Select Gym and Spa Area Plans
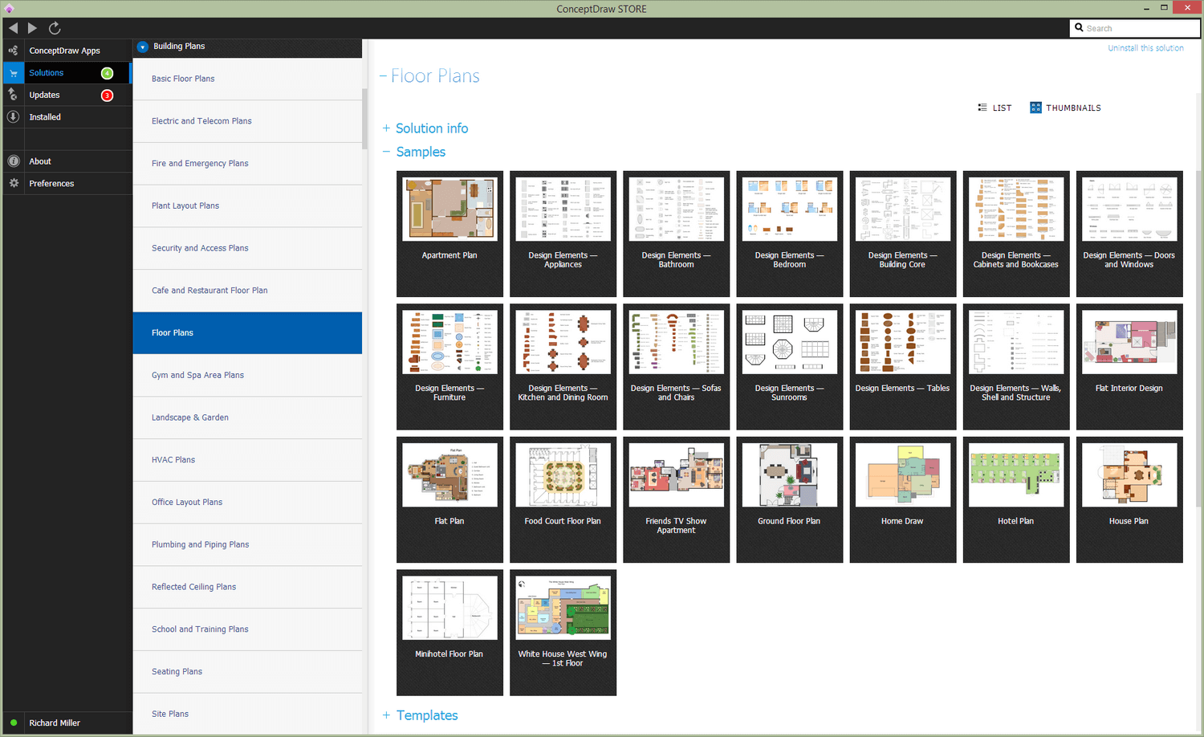1204x737 pixels. 247,376
